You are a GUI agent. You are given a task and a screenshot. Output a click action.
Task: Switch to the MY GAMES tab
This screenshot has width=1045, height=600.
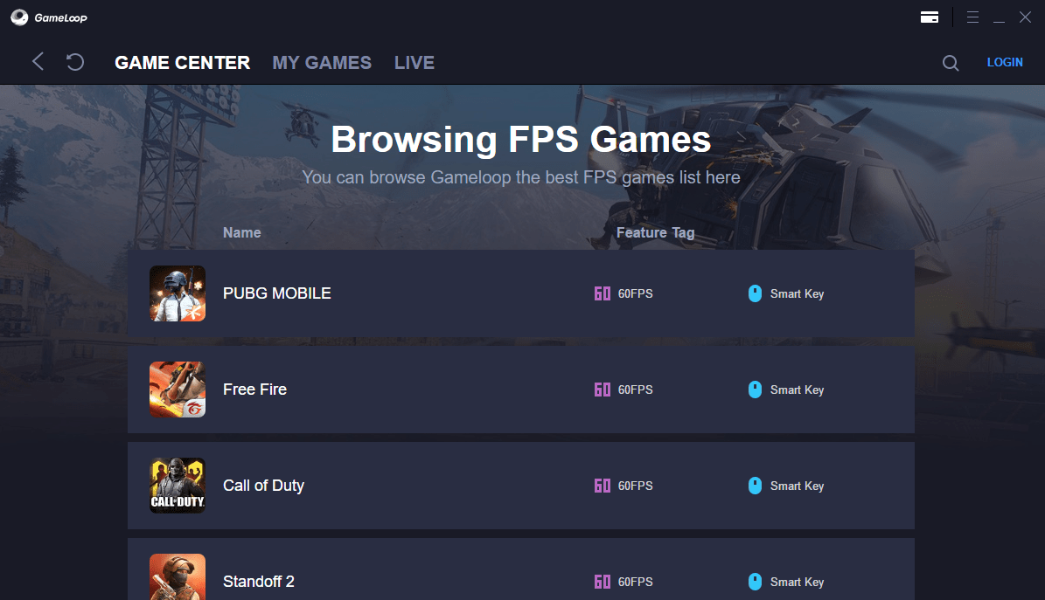point(322,63)
